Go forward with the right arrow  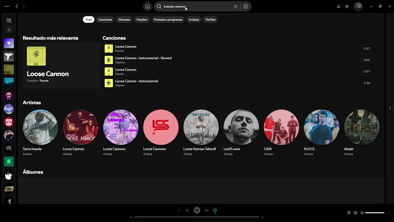click(24, 6)
